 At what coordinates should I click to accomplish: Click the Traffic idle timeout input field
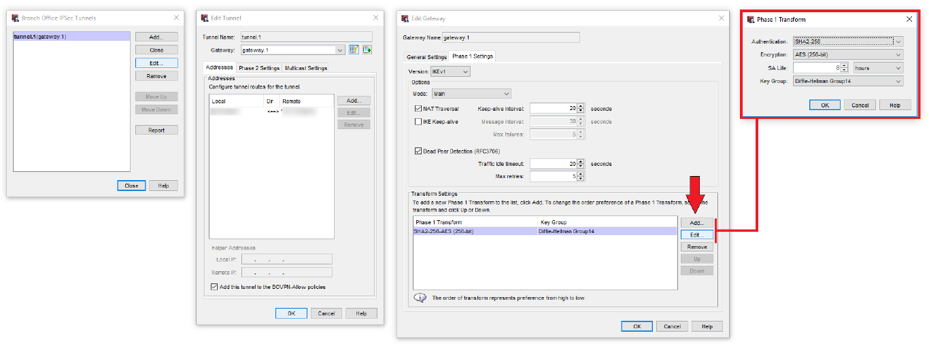pos(553,164)
